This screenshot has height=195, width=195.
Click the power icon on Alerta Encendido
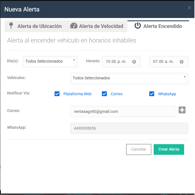pos(137,26)
